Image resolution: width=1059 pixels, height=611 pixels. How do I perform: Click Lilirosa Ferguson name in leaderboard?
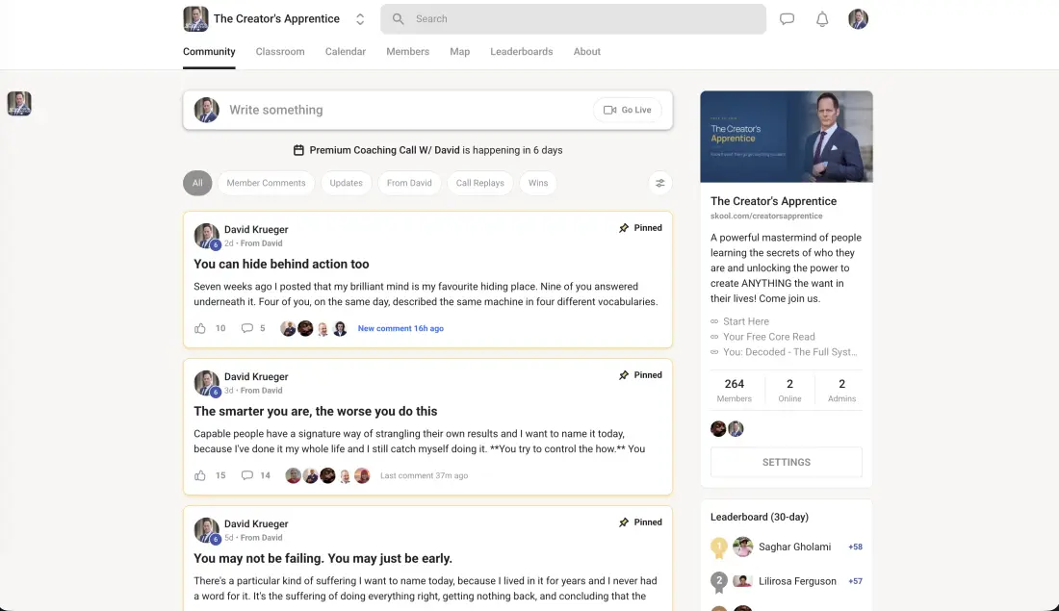point(798,581)
